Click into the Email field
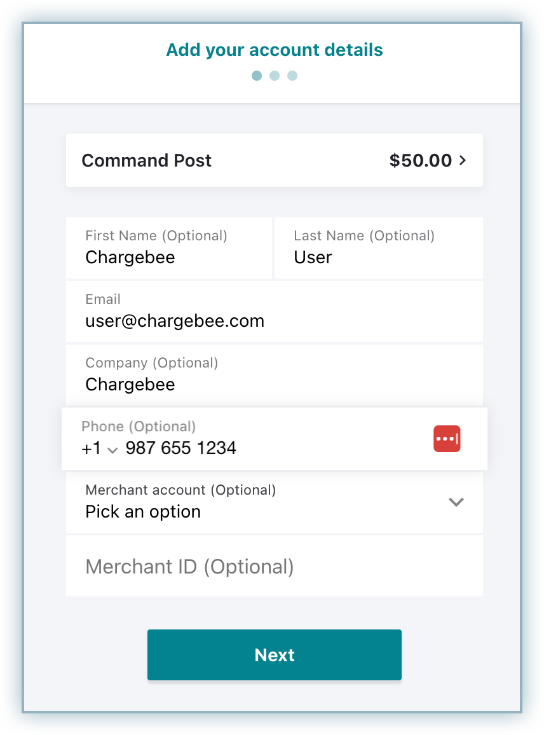544x735 pixels. pyautogui.click(x=275, y=320)
